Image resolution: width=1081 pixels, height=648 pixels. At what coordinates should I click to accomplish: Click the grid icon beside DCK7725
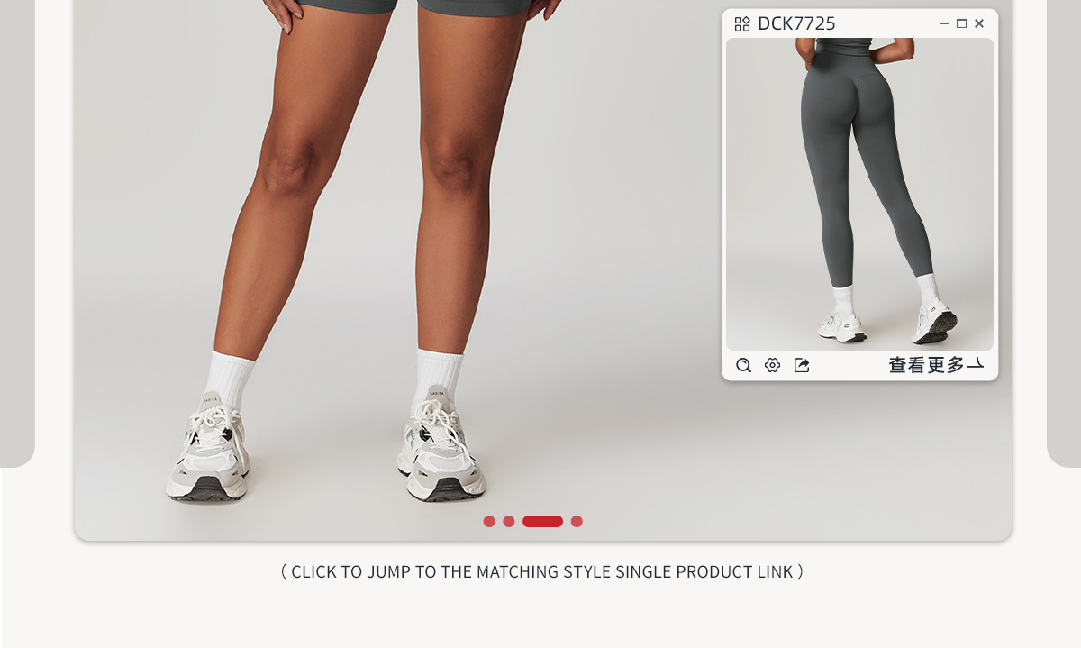[742, 23]
